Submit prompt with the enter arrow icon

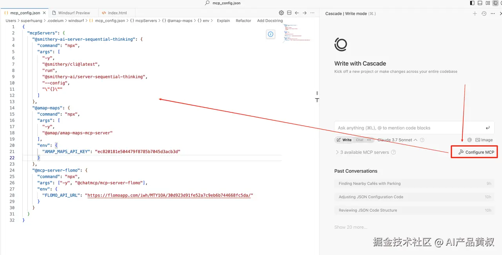click(487, 128)
